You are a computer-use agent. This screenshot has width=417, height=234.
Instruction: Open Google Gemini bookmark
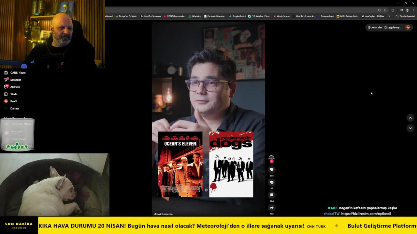pos(237,16)
